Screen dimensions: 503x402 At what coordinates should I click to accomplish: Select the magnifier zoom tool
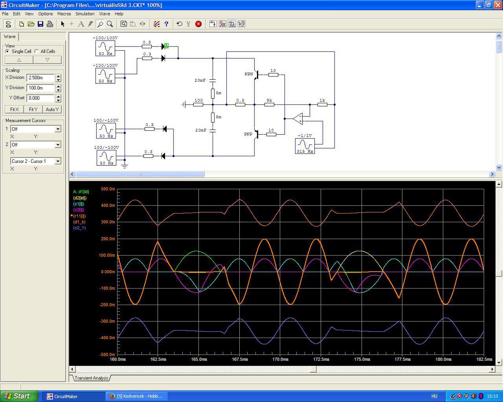[x=110, y=24]
